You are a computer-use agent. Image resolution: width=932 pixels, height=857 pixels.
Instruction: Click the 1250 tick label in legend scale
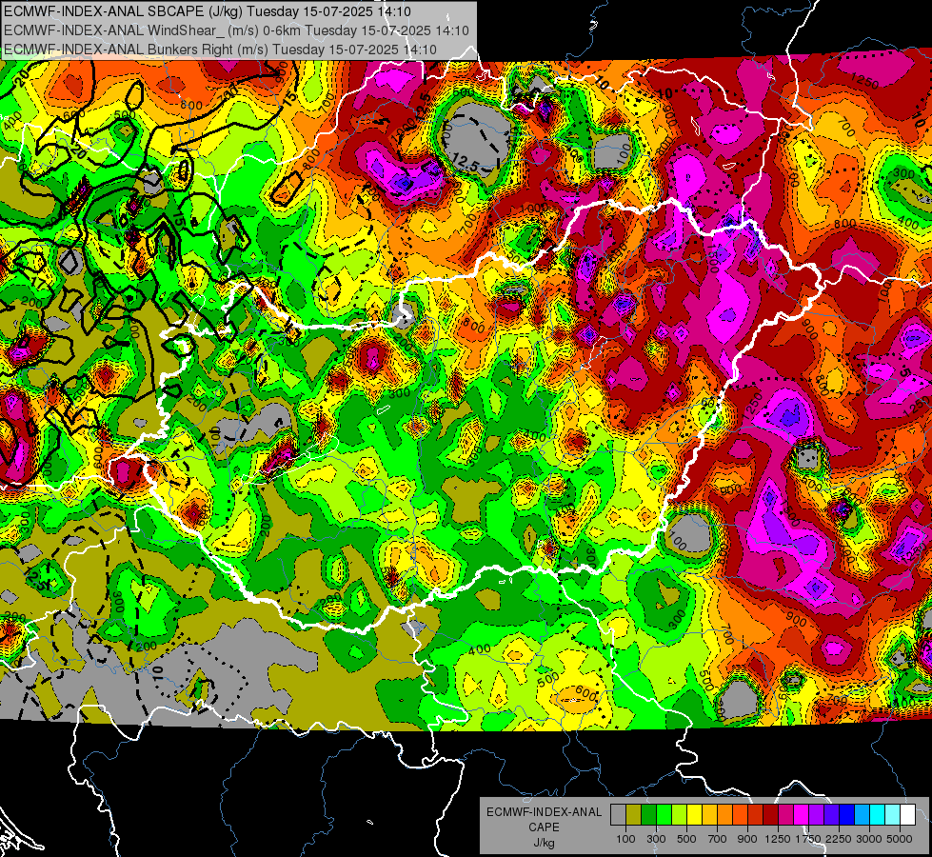tap(778, 839)
